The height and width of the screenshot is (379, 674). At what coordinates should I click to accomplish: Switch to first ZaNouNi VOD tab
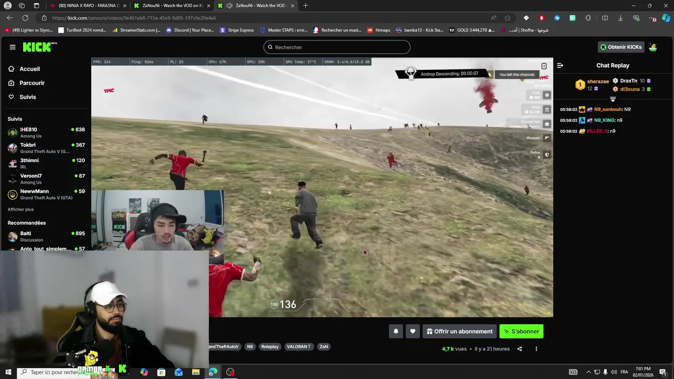point(171,6)
